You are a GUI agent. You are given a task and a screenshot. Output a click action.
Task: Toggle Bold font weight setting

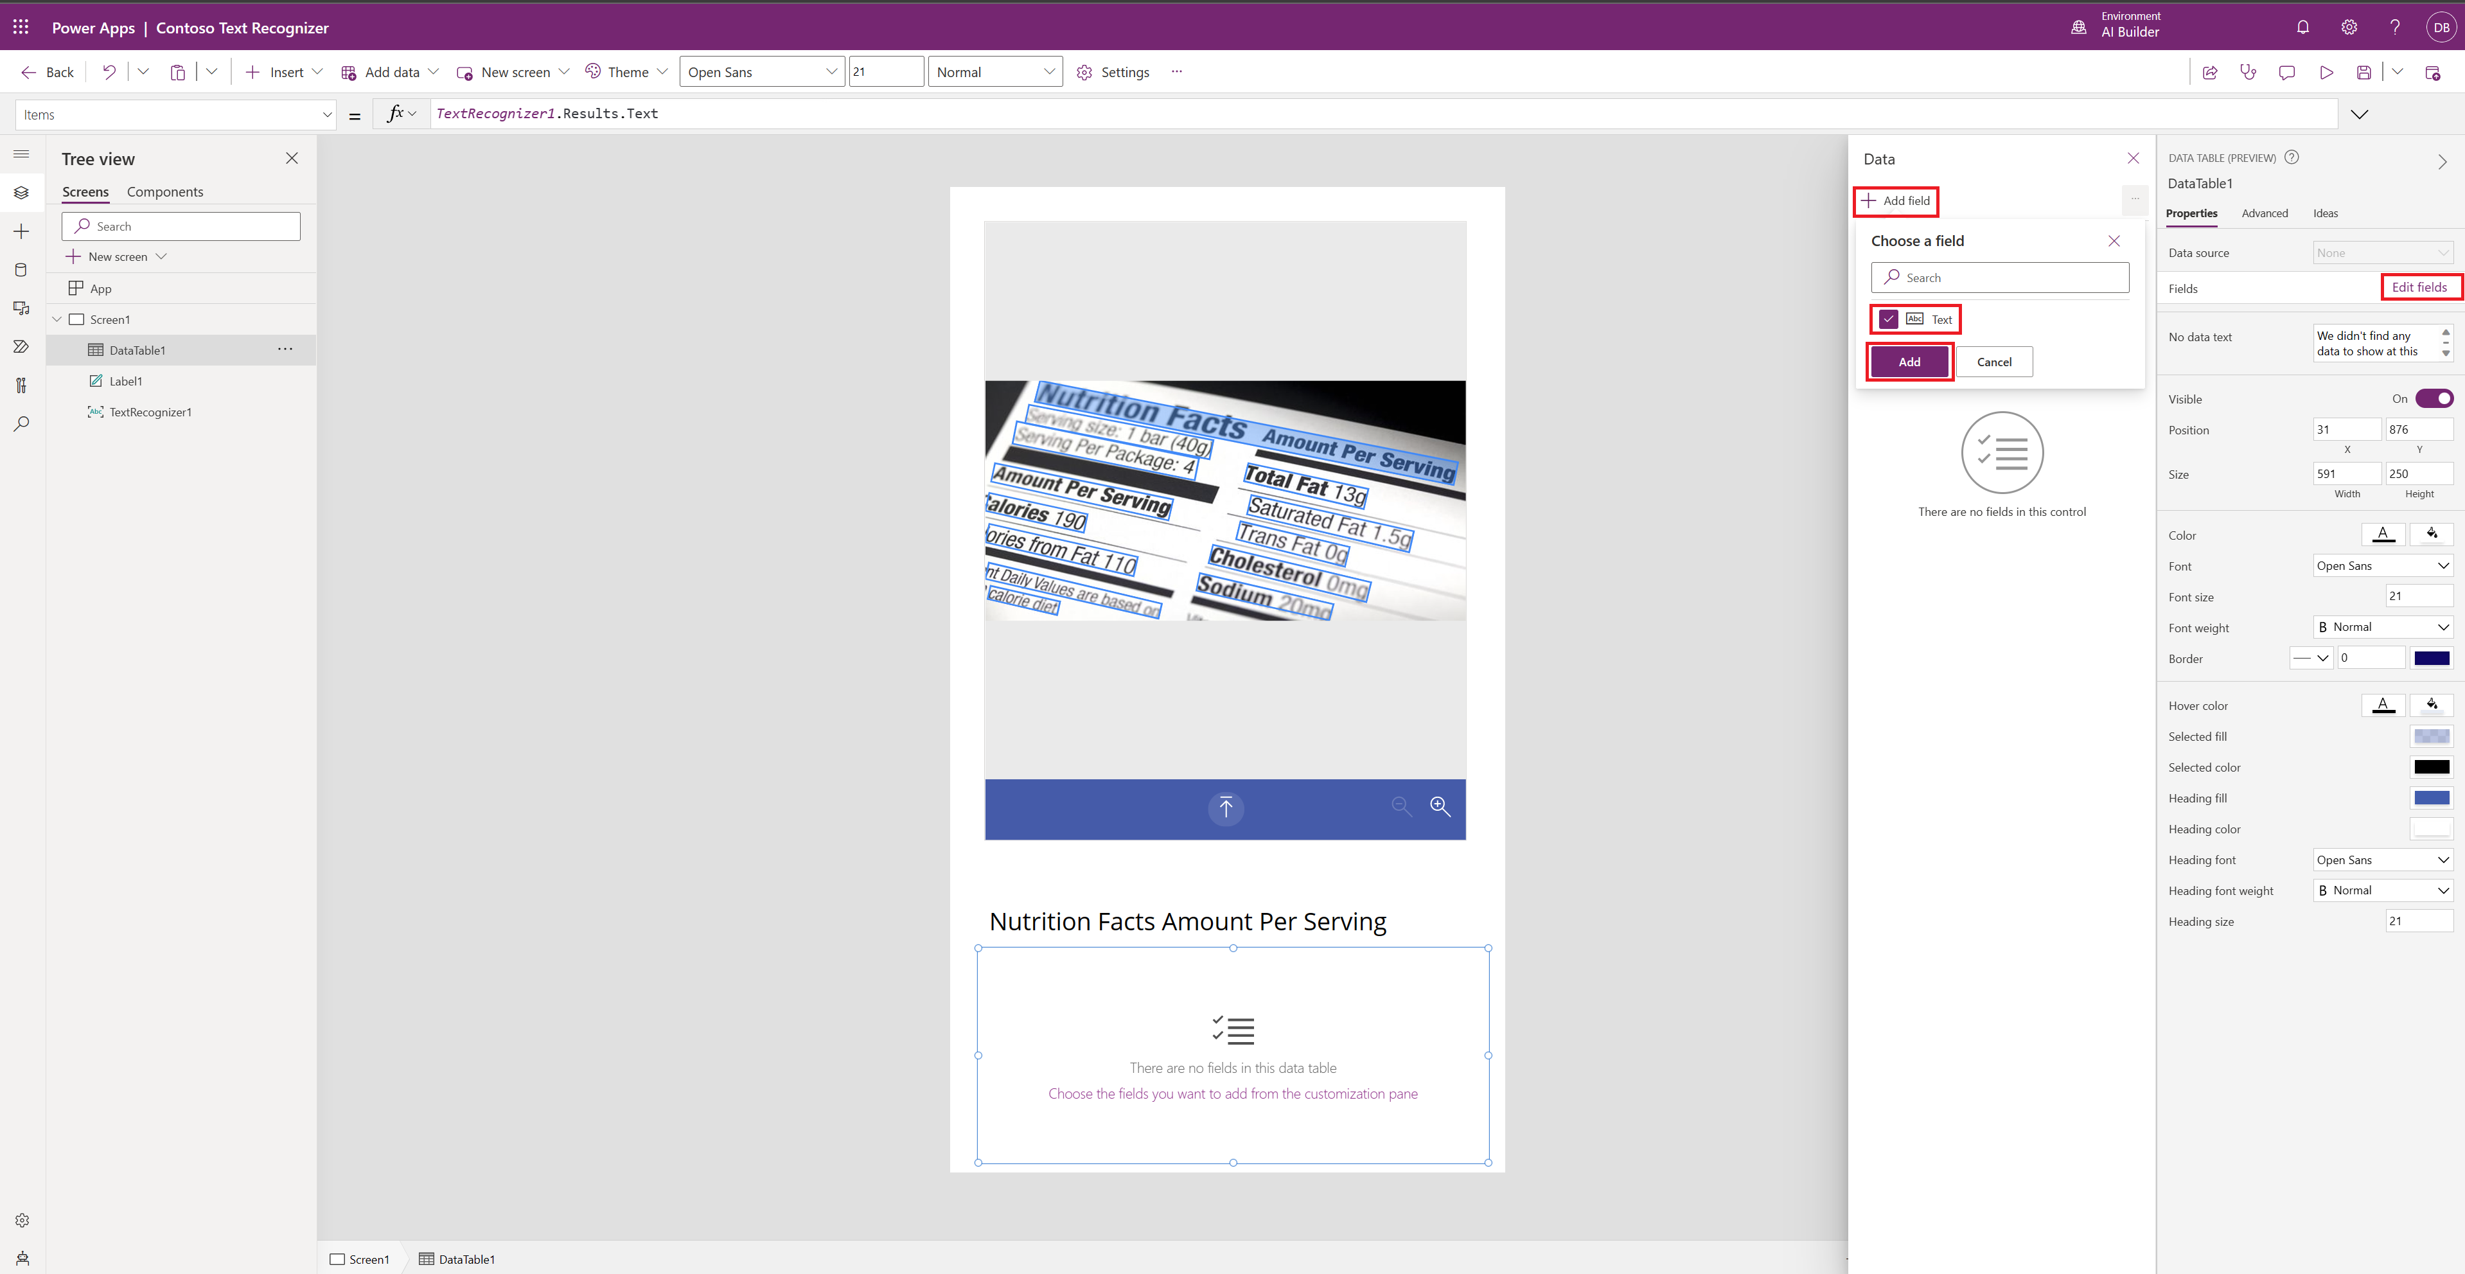[2327, 626]
